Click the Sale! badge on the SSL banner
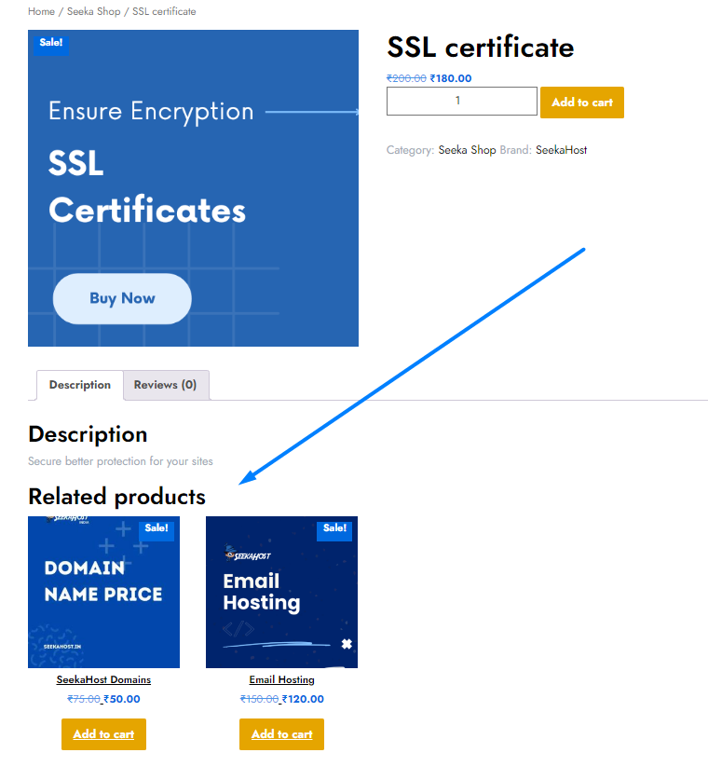708x780 pixels. (x=50, y=44)
